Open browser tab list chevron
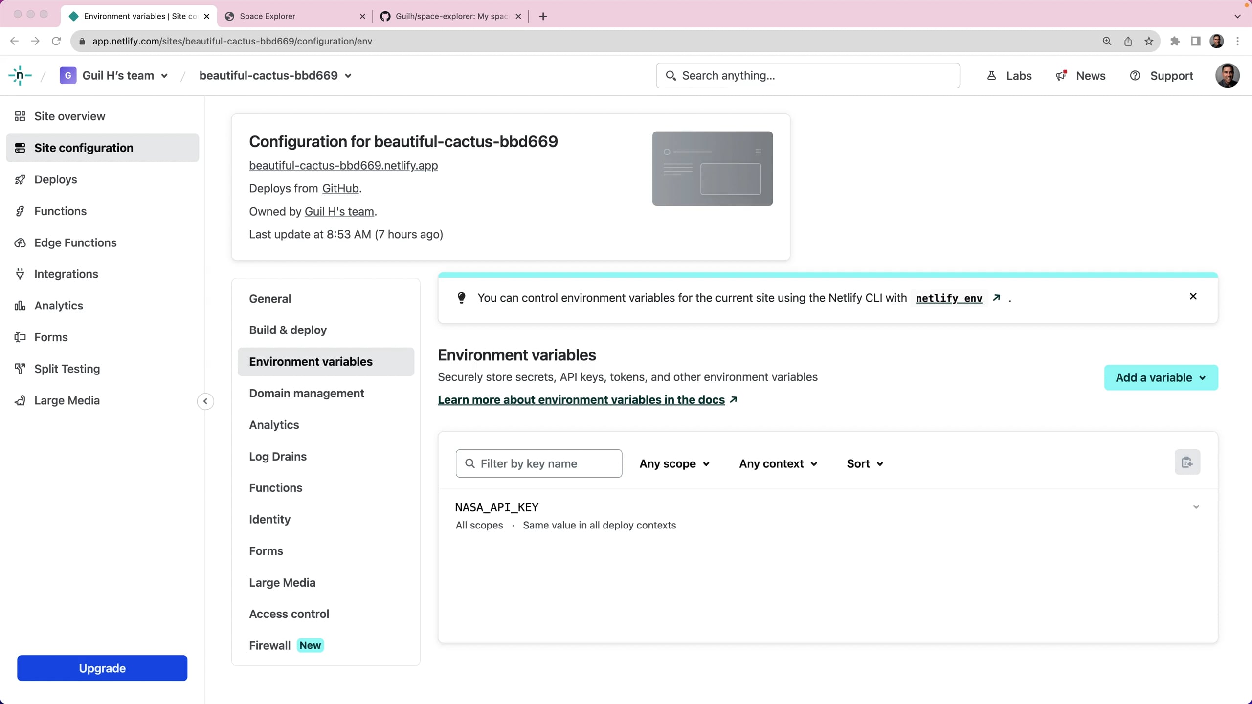This screenshot has height=704, width=1252. click(x=1237, y=16)
